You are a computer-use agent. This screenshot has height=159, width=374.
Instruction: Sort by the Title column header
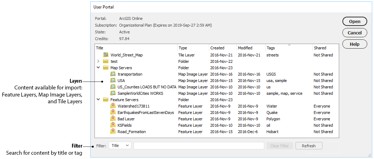tap(136, 48)
